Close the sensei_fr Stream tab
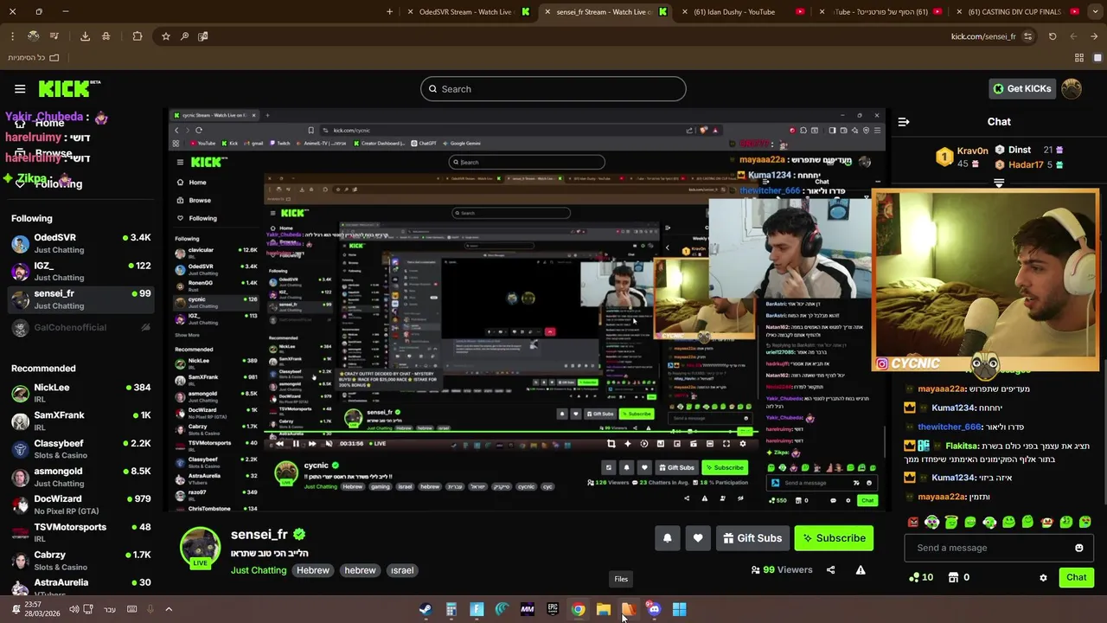This screenshot has height=623, width=1107. (547, 12)
